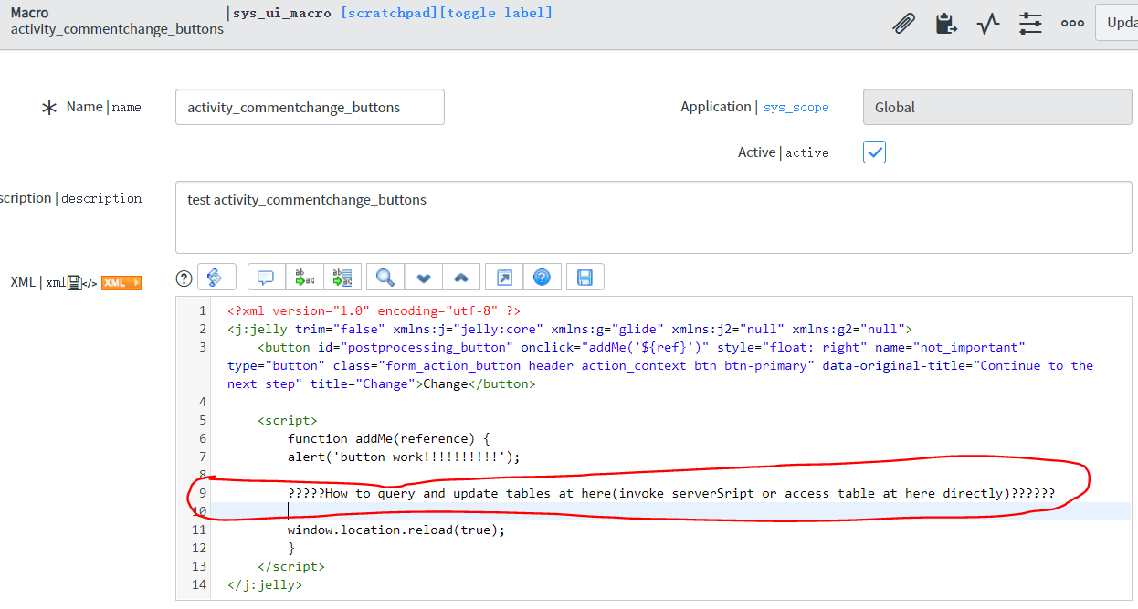Click the sys_scope application link
This screenshot has width=1138, height=609.
[x=796, y=108]
